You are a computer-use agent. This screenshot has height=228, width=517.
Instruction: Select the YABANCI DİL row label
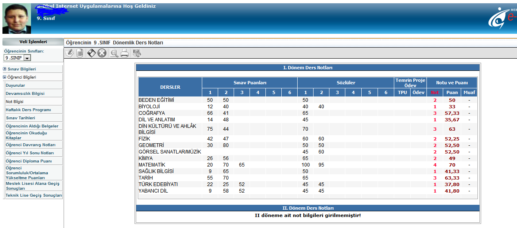click(x=153, y=191)
